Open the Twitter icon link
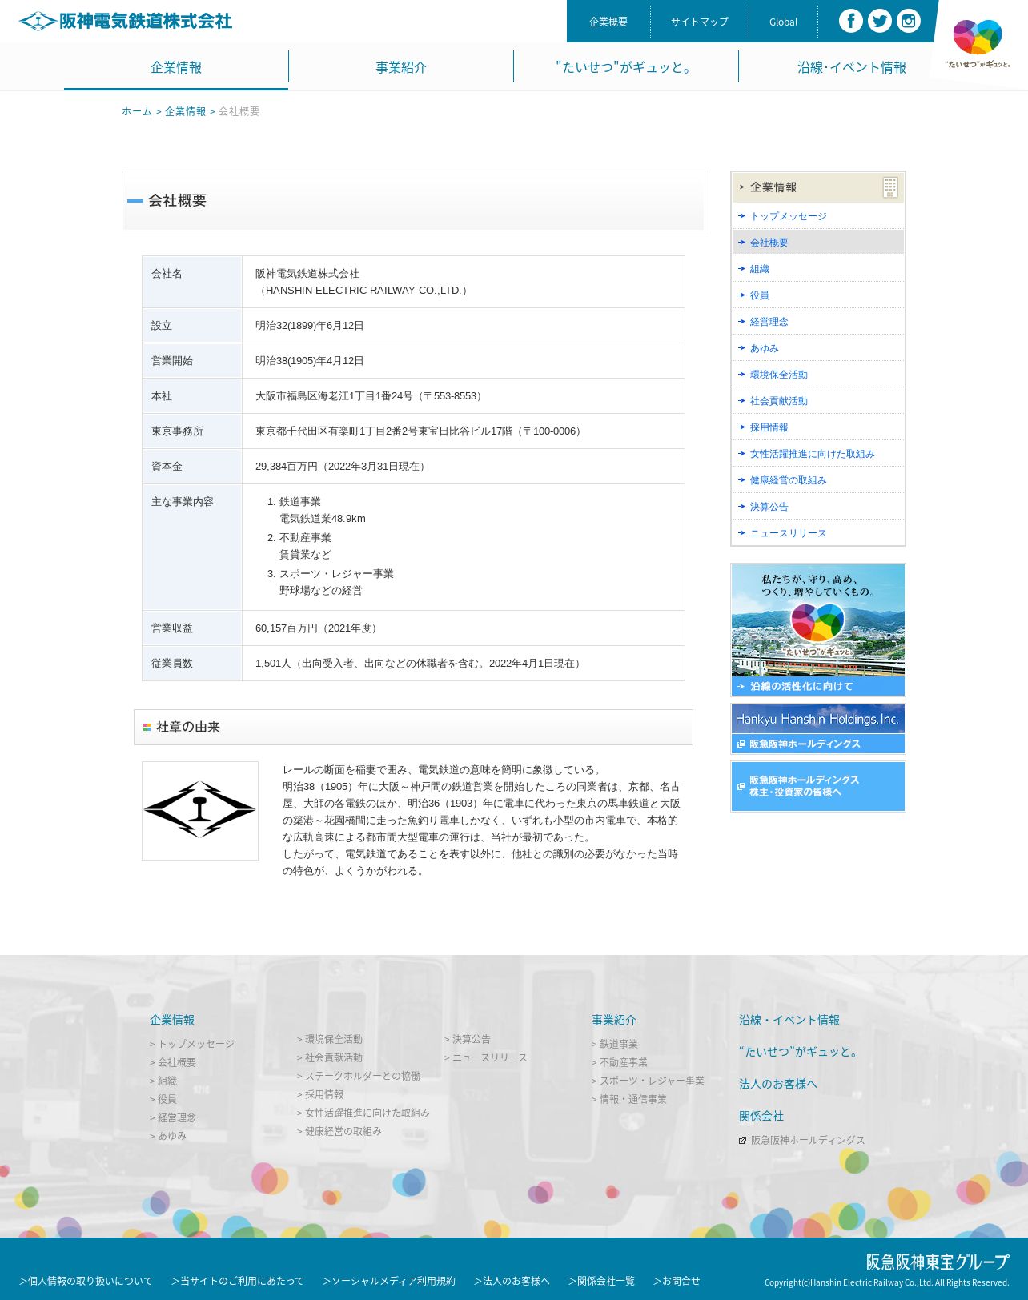This screenshot has width=1028, height=1300. (879, 21)
